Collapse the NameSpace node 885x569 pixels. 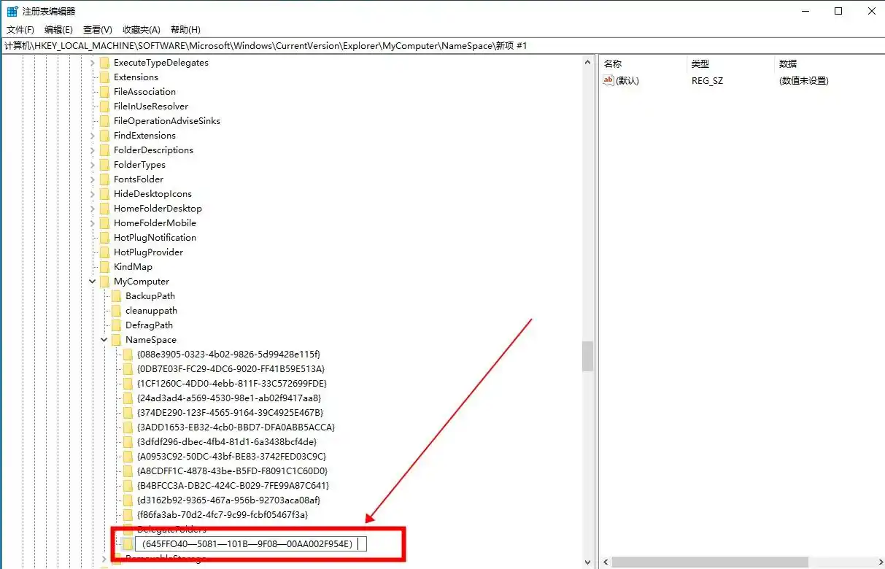(104, 339)
